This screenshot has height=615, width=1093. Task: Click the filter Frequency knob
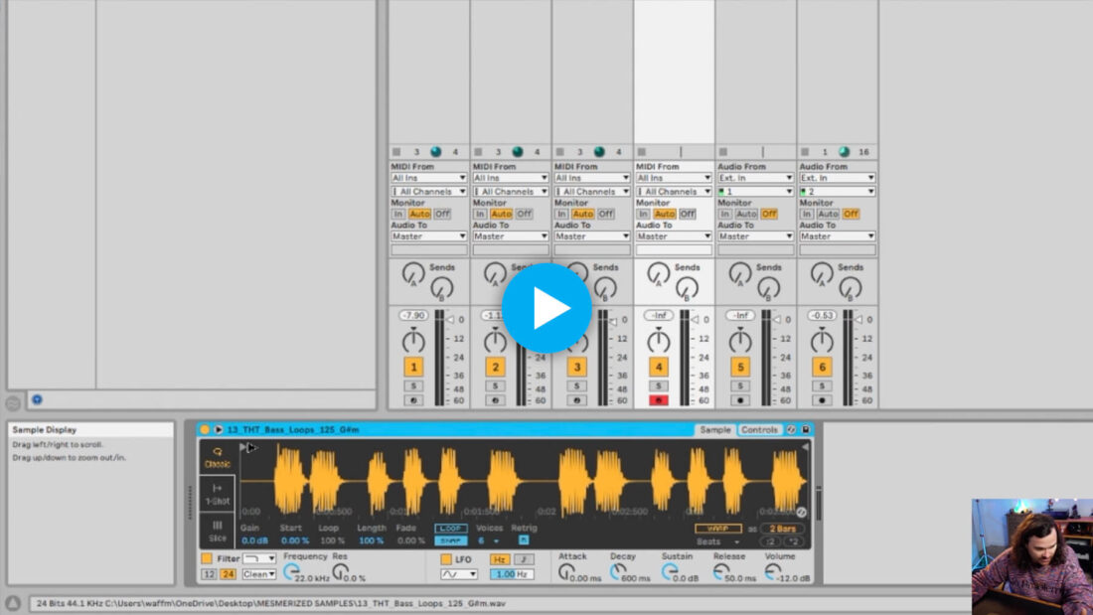click(x=291, y=571)
